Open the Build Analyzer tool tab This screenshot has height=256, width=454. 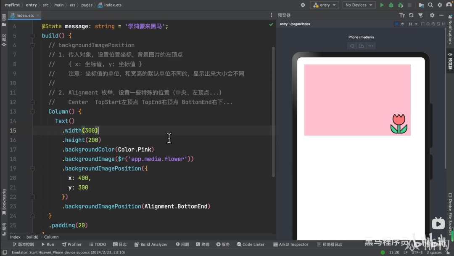click(151, 244)
